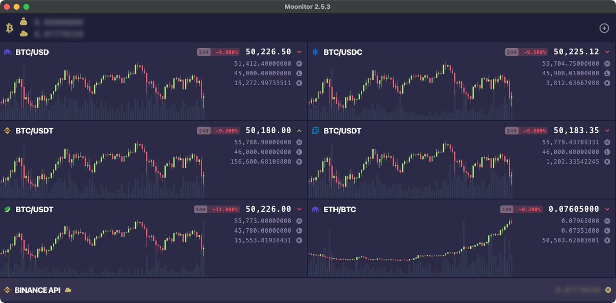Image resolution: width=616 pixels, height=303 pixels.
Task: Click the 24H badge on the ETH/BTC panel
Action: pos(507,210)
